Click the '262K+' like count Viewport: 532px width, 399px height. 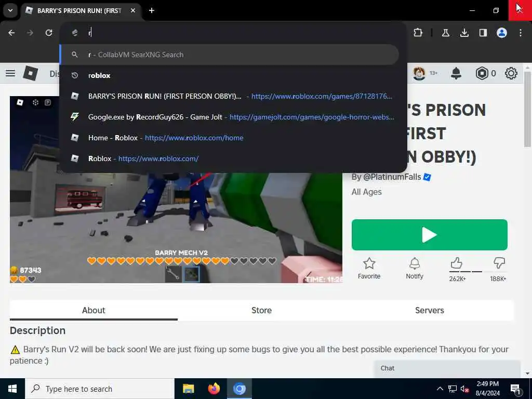pos(457,279)
